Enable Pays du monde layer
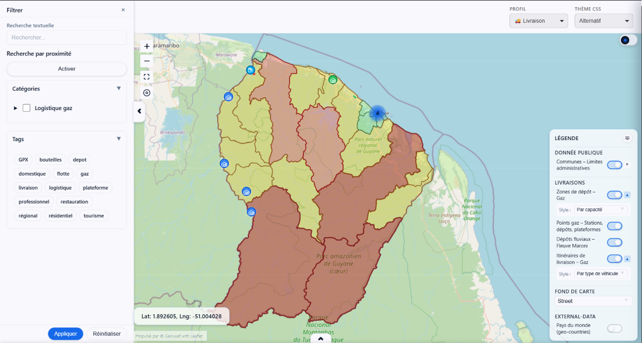The image size is (642, 343). [614, 329]
